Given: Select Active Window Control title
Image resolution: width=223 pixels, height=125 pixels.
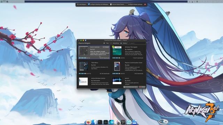Looking at the screenshot, I should tap(98, 78).
